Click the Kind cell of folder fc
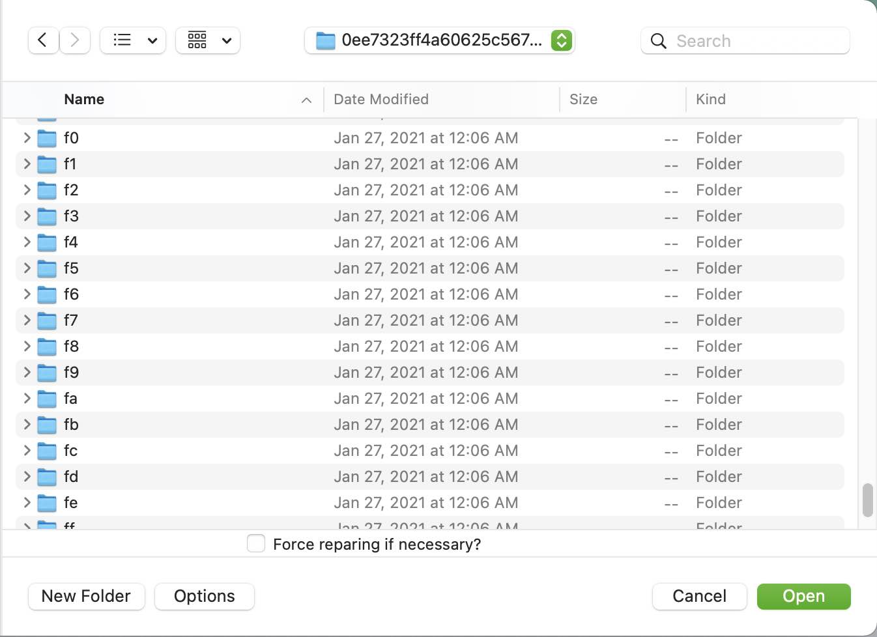This screenshot has width=877, height=637. coord(719,450)
